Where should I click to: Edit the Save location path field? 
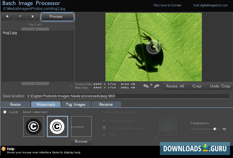[x=128, y=96]
